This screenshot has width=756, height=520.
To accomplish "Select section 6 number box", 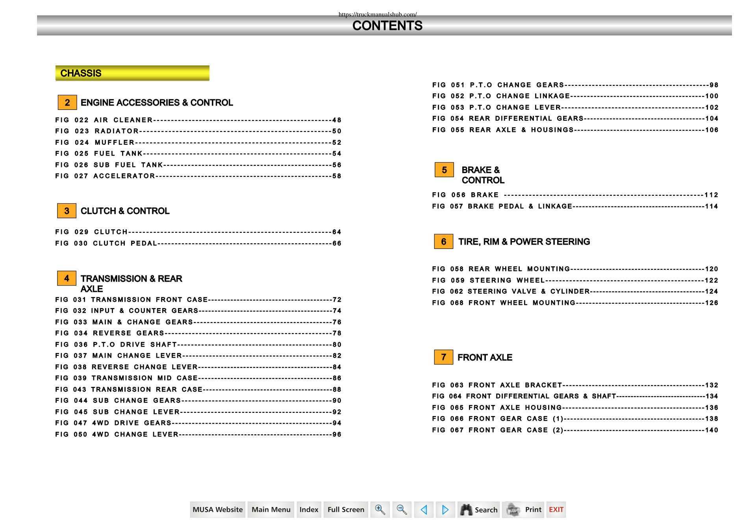I will click(x=444, y=241).
